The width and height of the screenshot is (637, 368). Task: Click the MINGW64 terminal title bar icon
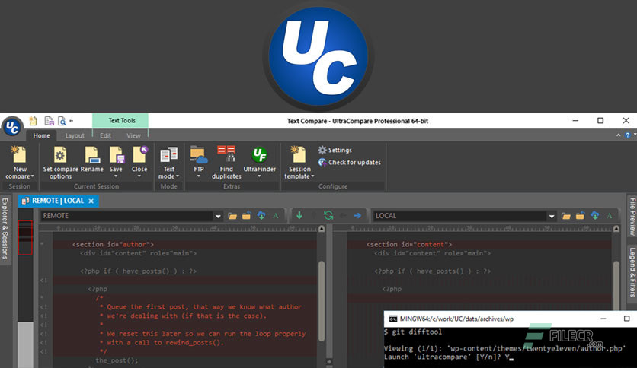(x=393, y=319)
